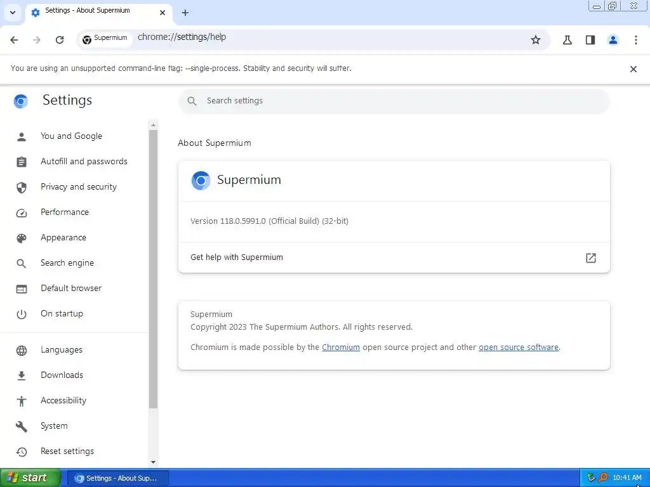Open the three-dot browser menu
The height and width of the screenshot is (487, 650).
click(x=636, y=40)
